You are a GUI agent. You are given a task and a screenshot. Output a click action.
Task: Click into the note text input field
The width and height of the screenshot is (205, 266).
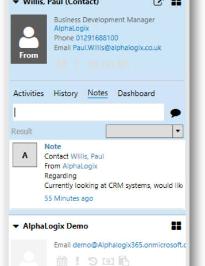89,112
